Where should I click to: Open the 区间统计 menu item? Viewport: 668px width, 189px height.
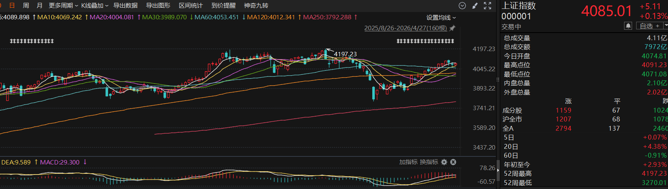point(191,6)
